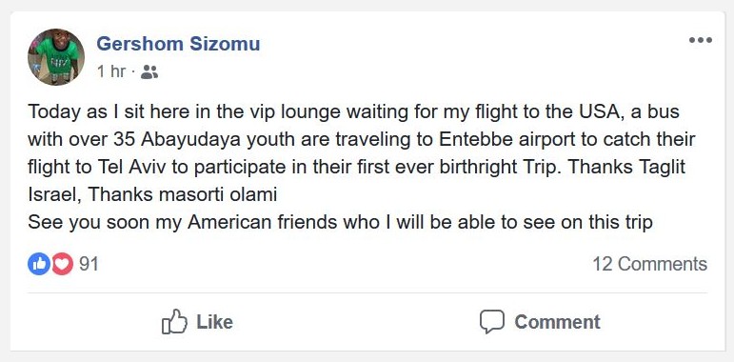Viewport: 734px width, 362px height.
Task: Click the speech bubble comment icon
Action: point(492,322)
